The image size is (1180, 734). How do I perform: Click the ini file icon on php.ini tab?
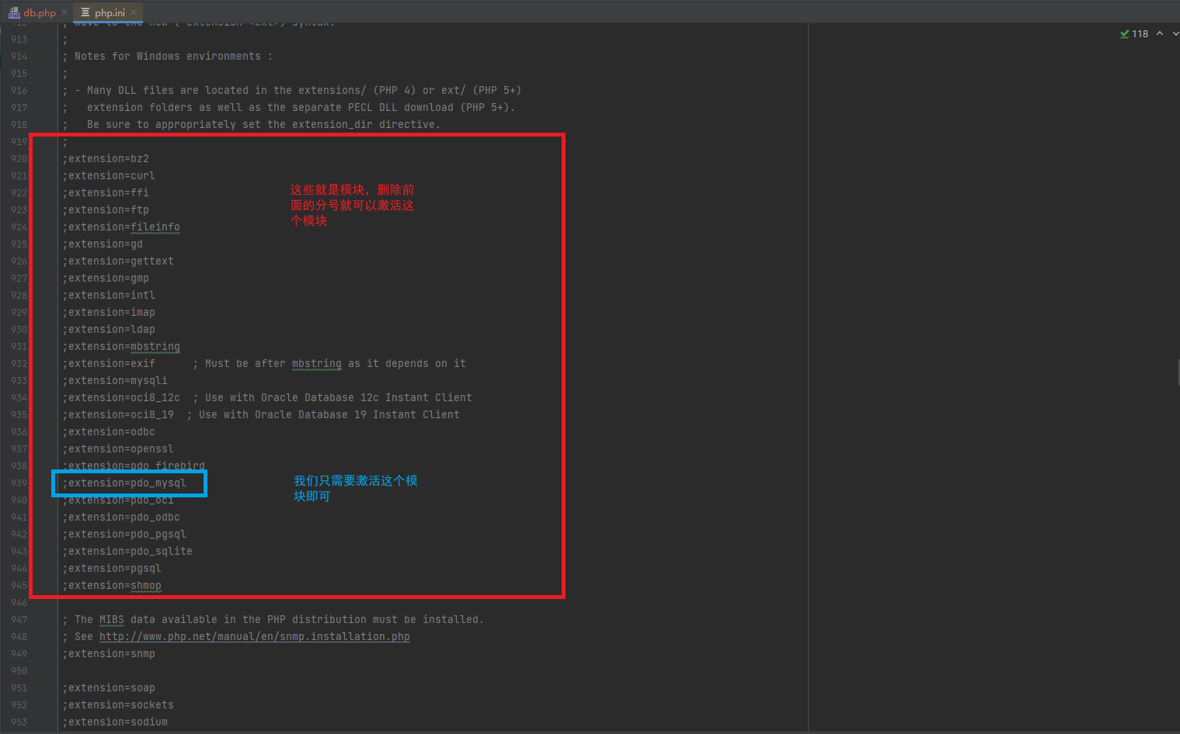pyautogui.click(x=85, y=12)
